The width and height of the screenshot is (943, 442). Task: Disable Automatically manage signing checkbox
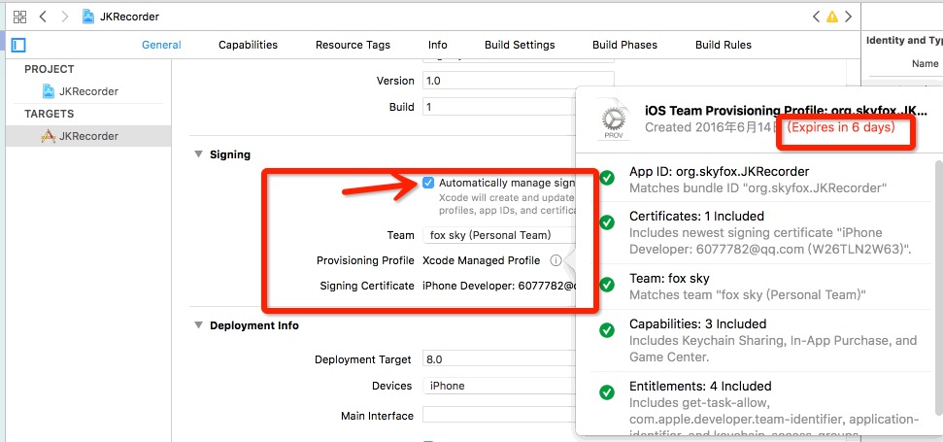[428, 182]
